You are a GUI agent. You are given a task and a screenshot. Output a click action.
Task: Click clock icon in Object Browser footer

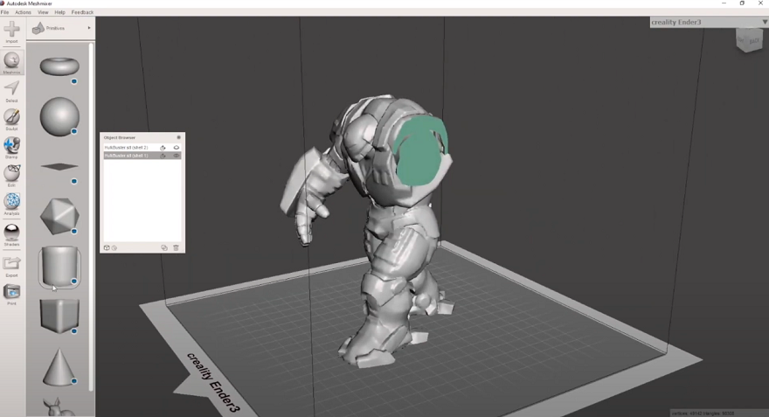point(114,247)
